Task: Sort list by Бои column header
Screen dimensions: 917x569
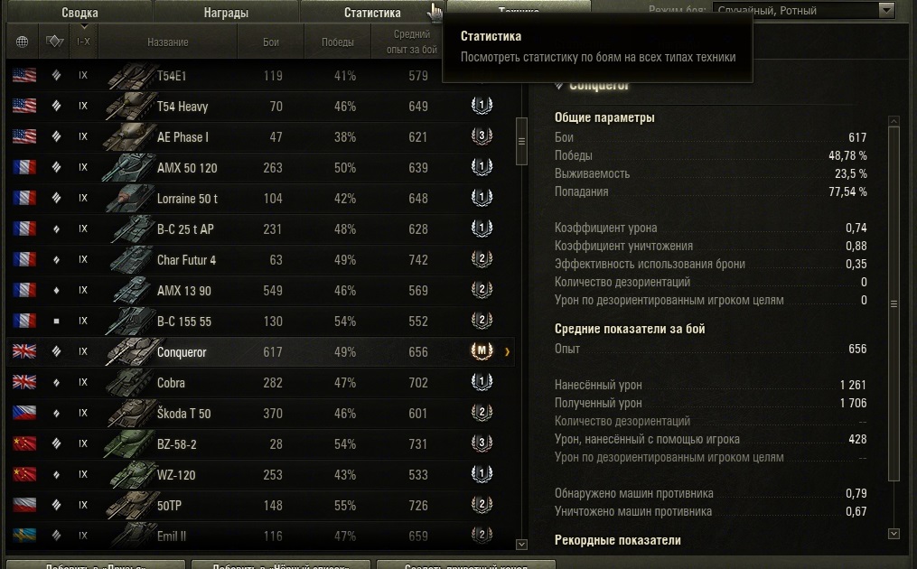Action: pos(271,42)
